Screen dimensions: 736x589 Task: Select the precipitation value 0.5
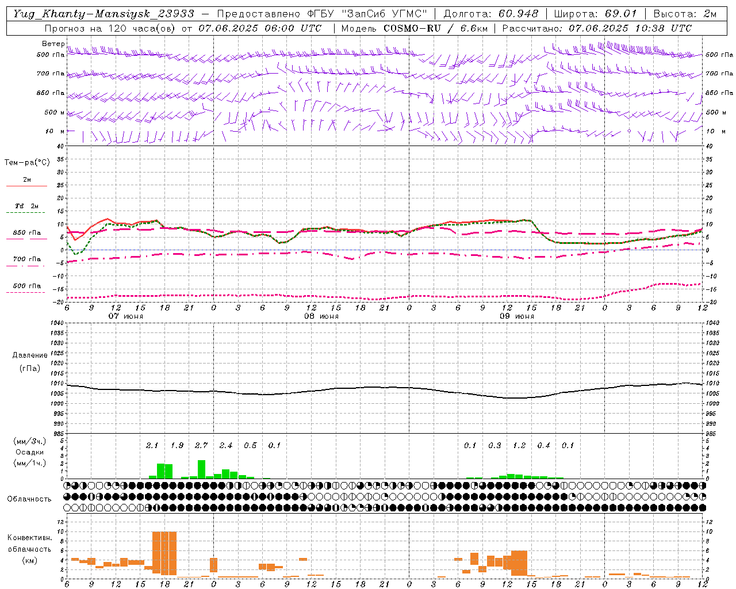(x=250, y=445)
